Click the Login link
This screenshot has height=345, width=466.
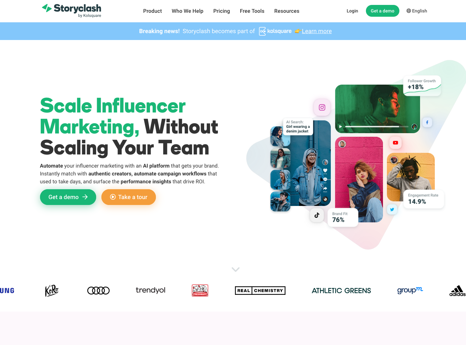point(352,11)
